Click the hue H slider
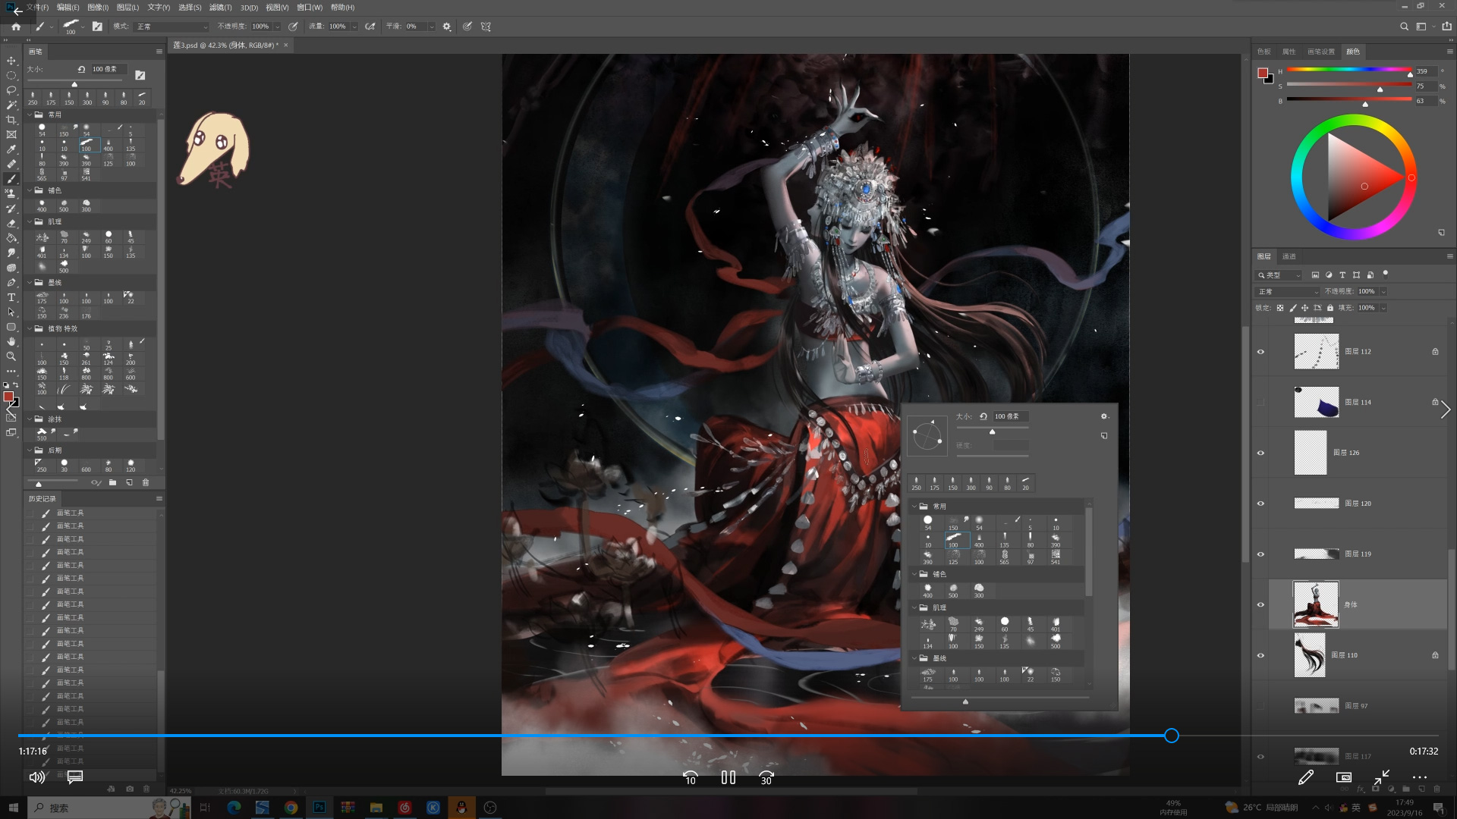 [x=1348, y=71]
